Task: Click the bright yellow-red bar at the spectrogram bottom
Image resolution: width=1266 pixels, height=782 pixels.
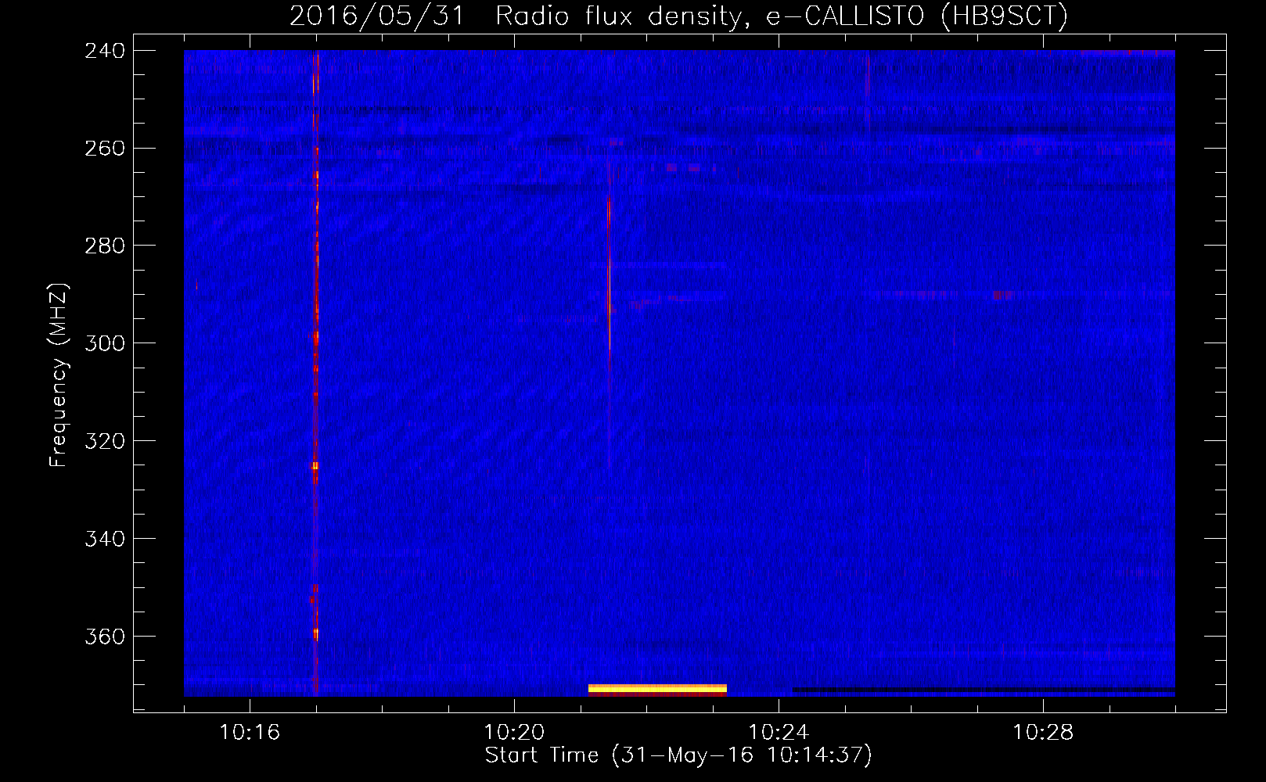Action: (x=657, y=690)
